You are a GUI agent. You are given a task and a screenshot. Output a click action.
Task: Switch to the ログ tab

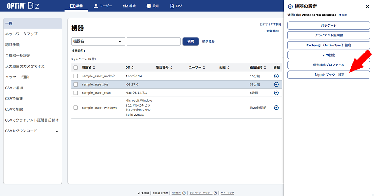[176, 6]
